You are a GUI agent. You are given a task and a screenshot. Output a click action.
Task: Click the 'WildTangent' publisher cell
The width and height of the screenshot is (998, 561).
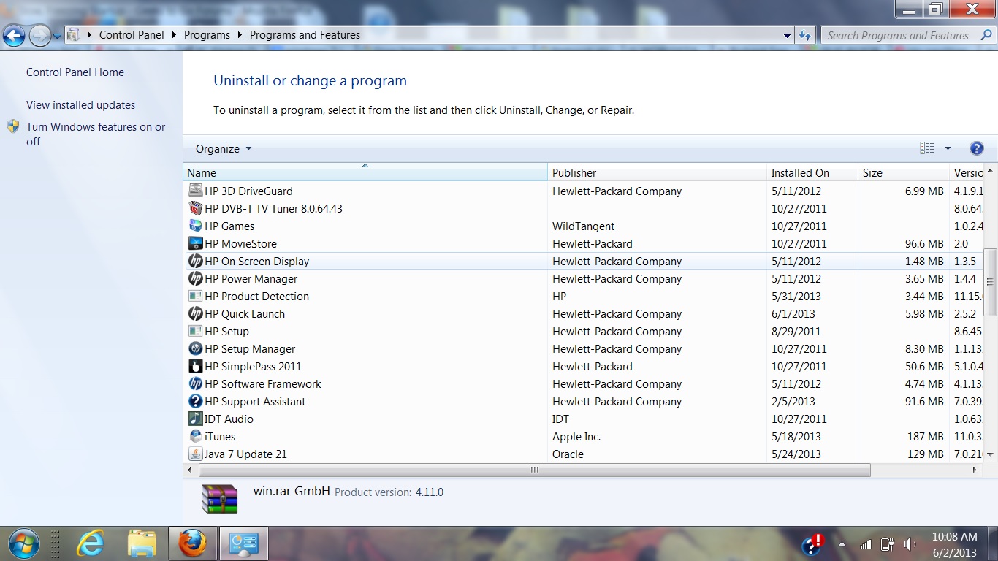click(x=583, y=226)
